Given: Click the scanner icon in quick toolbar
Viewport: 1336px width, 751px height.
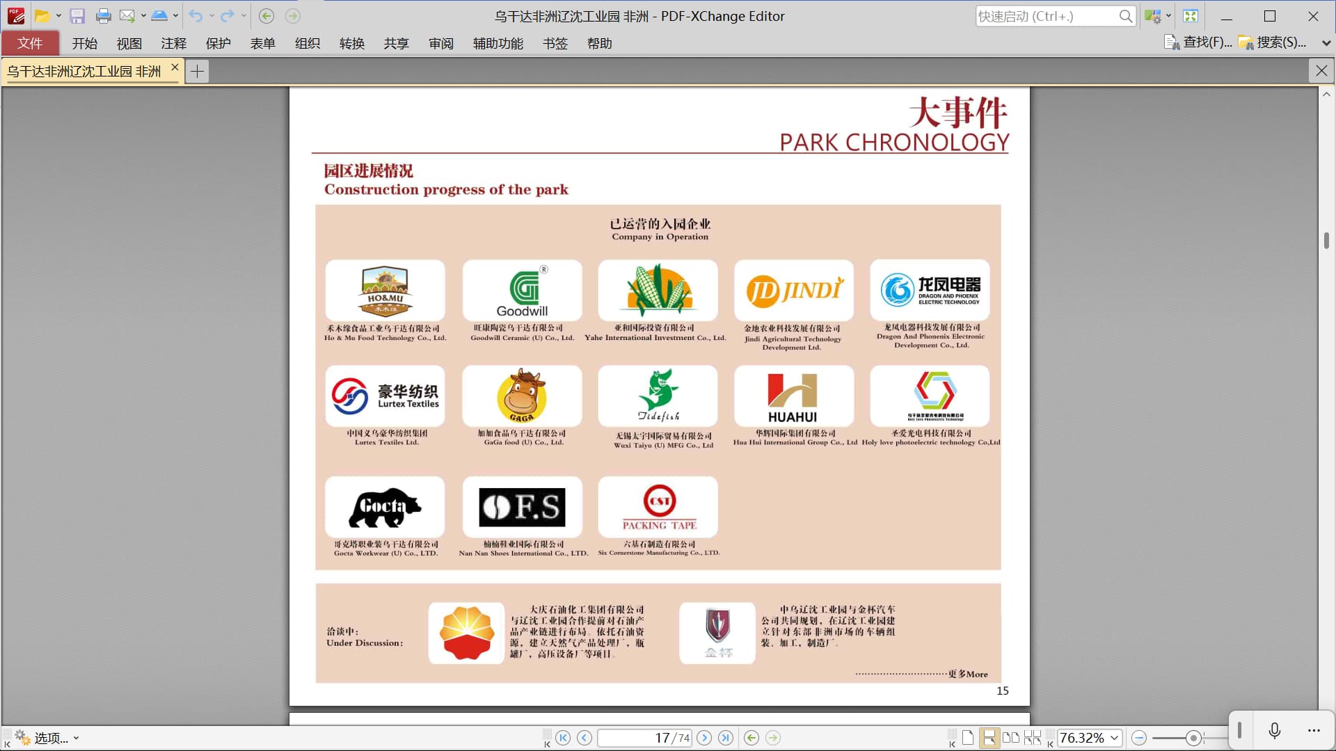Looking at the screenshot, I should (159, 16).
